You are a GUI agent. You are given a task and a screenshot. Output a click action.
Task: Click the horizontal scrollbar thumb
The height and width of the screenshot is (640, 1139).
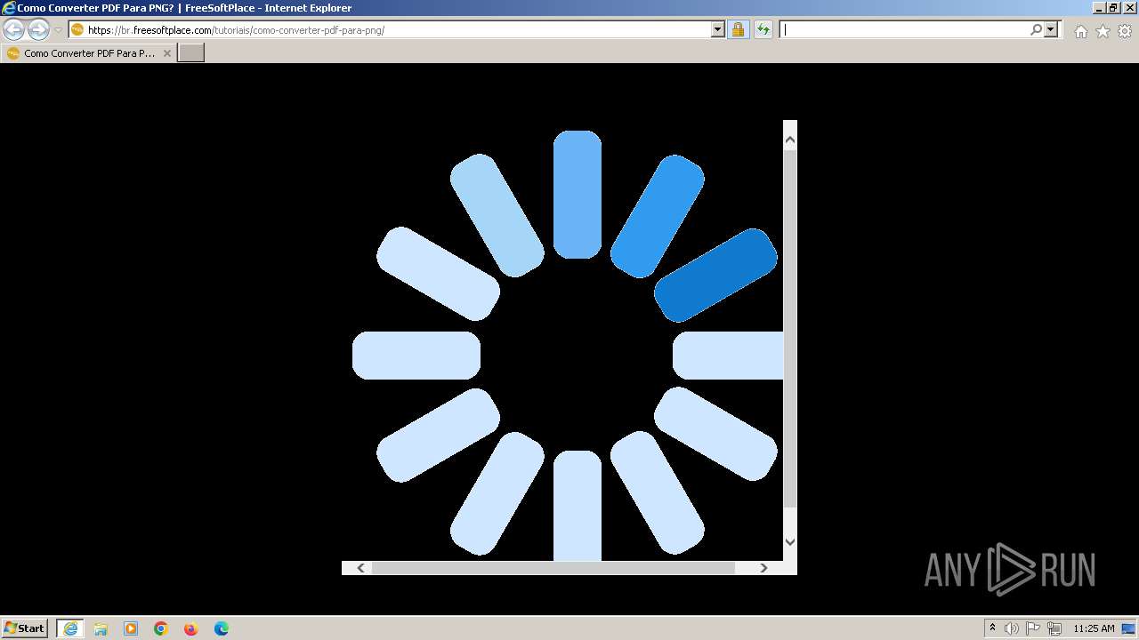pos(553,568)
